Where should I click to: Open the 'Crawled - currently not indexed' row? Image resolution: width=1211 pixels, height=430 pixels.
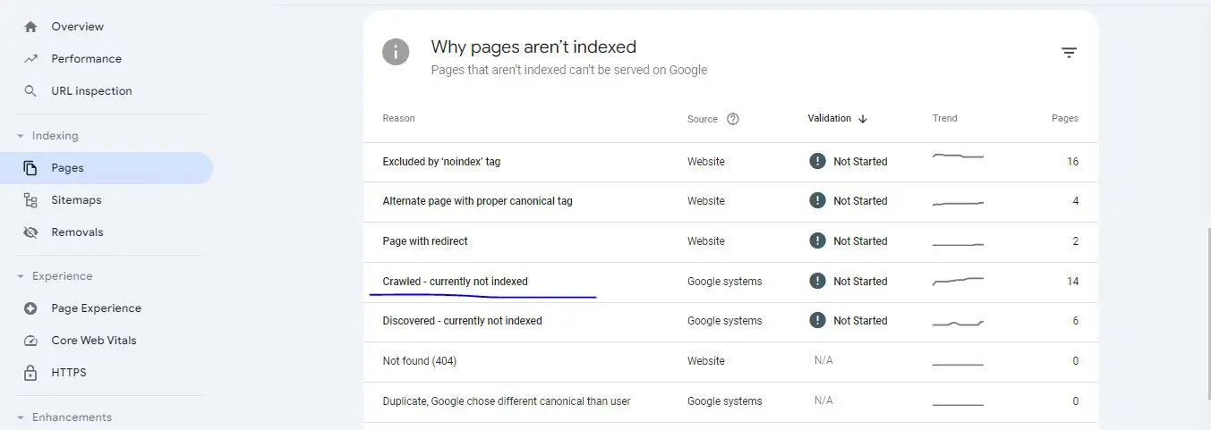pos(730,282)
